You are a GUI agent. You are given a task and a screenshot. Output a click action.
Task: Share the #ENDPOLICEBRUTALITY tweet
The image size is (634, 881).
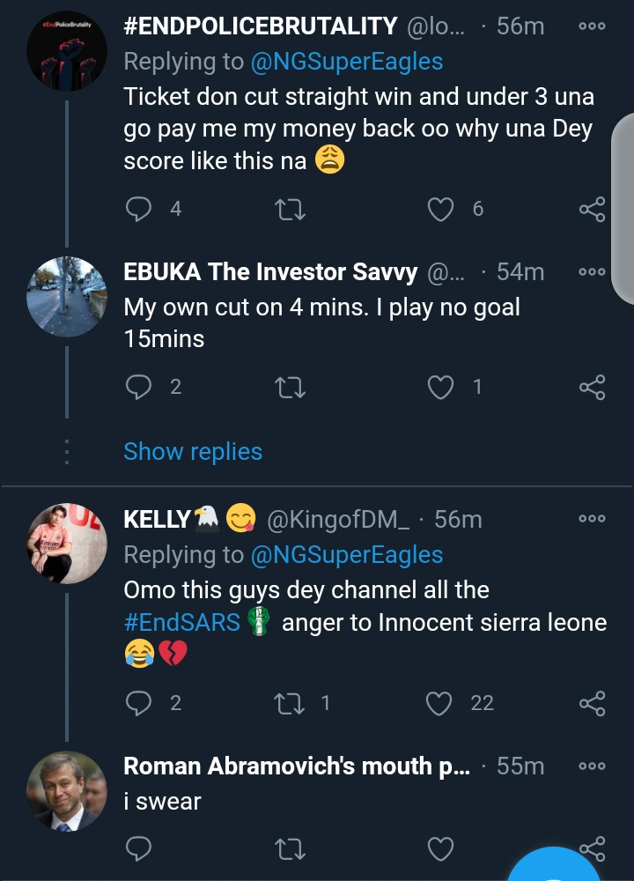(592, 209)
